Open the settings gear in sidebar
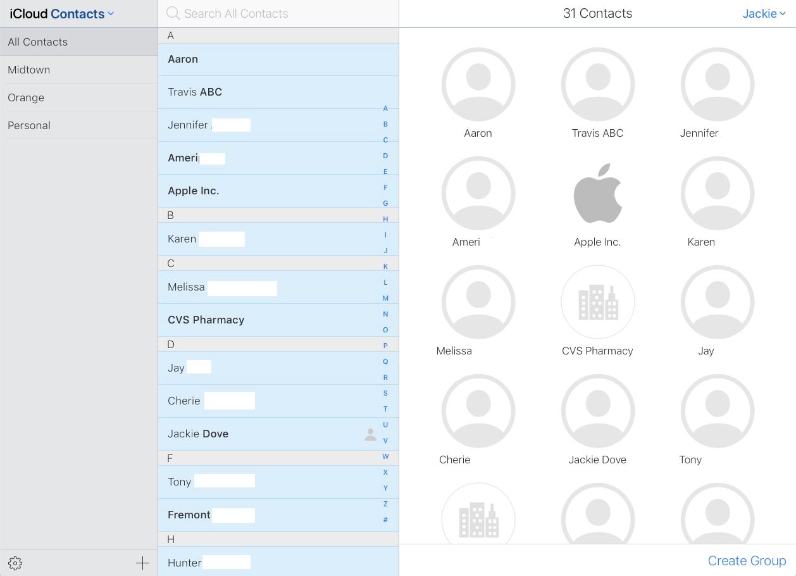This screenshot has height=576, width=796. pos(16,563)
